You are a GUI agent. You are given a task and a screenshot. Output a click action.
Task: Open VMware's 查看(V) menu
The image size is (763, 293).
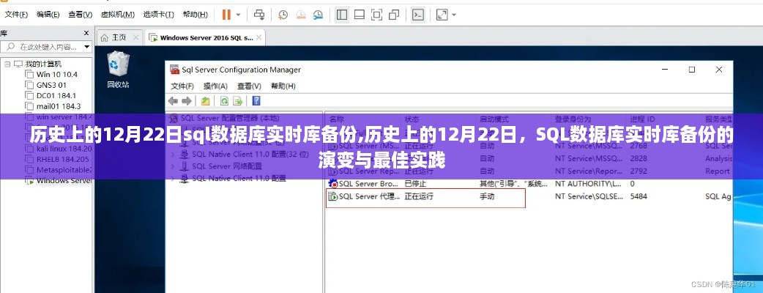[x=81, y=15]
